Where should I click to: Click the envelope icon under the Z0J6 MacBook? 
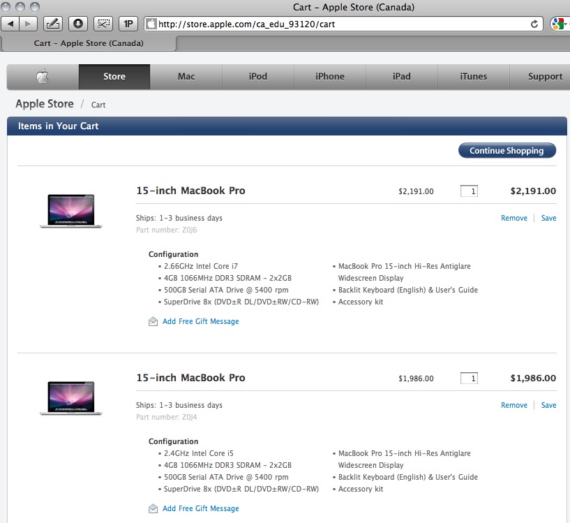click(x=153, y=321)
